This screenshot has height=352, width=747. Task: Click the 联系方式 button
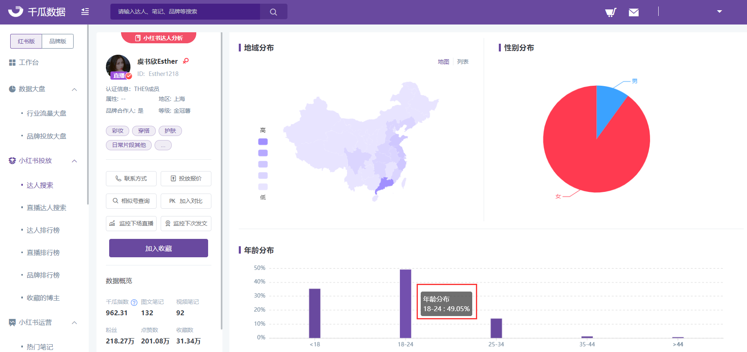131,178
